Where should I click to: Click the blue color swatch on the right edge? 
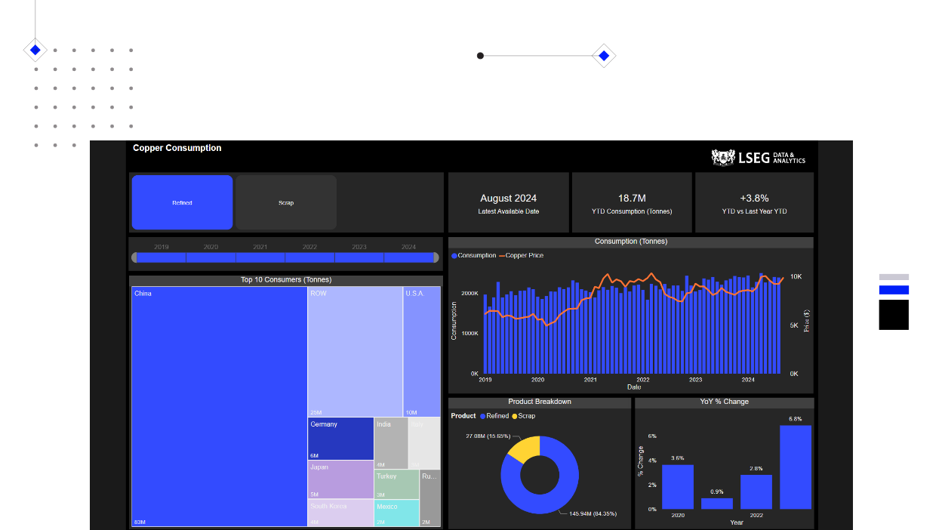[894, 289]
